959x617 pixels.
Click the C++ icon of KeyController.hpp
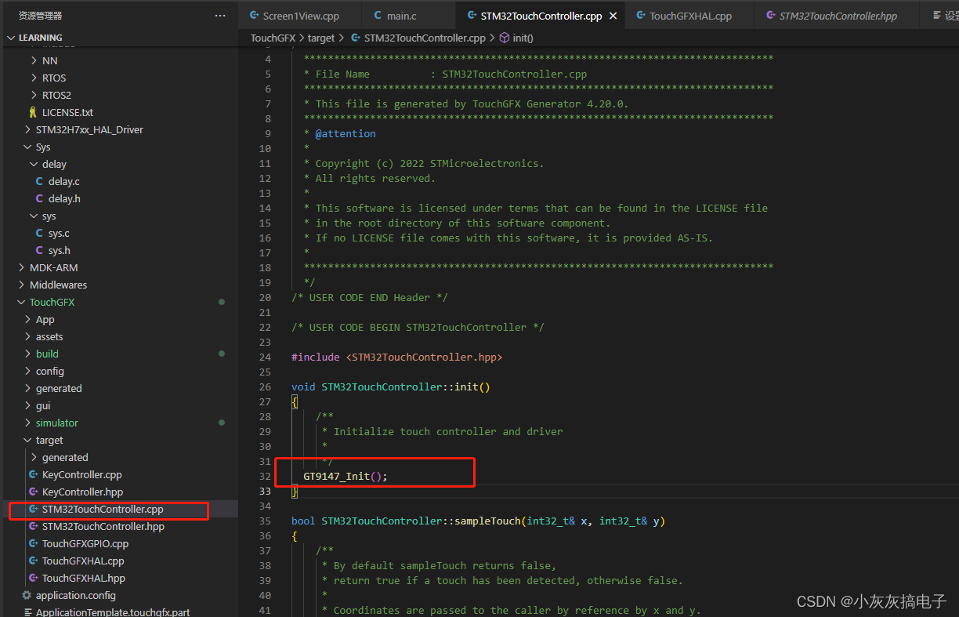click(33, 492)
